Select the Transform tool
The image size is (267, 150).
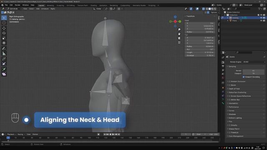pyautogui.click(x=4, y=43)
